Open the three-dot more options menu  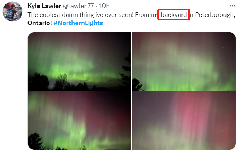pos(232,6)
